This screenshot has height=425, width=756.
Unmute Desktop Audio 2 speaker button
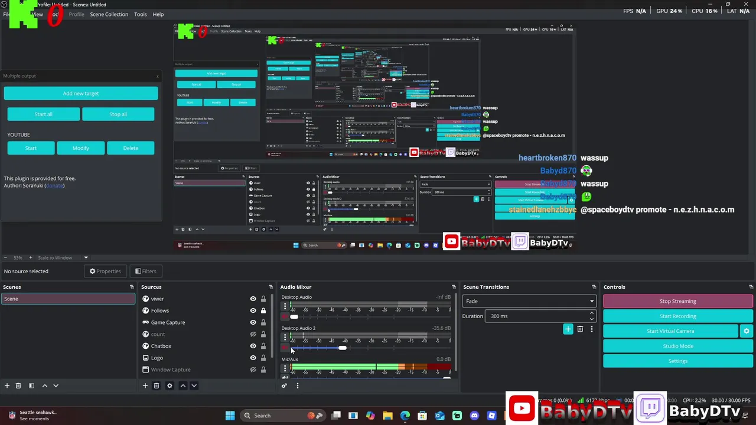pyautogui.click(x=285, y=348)
